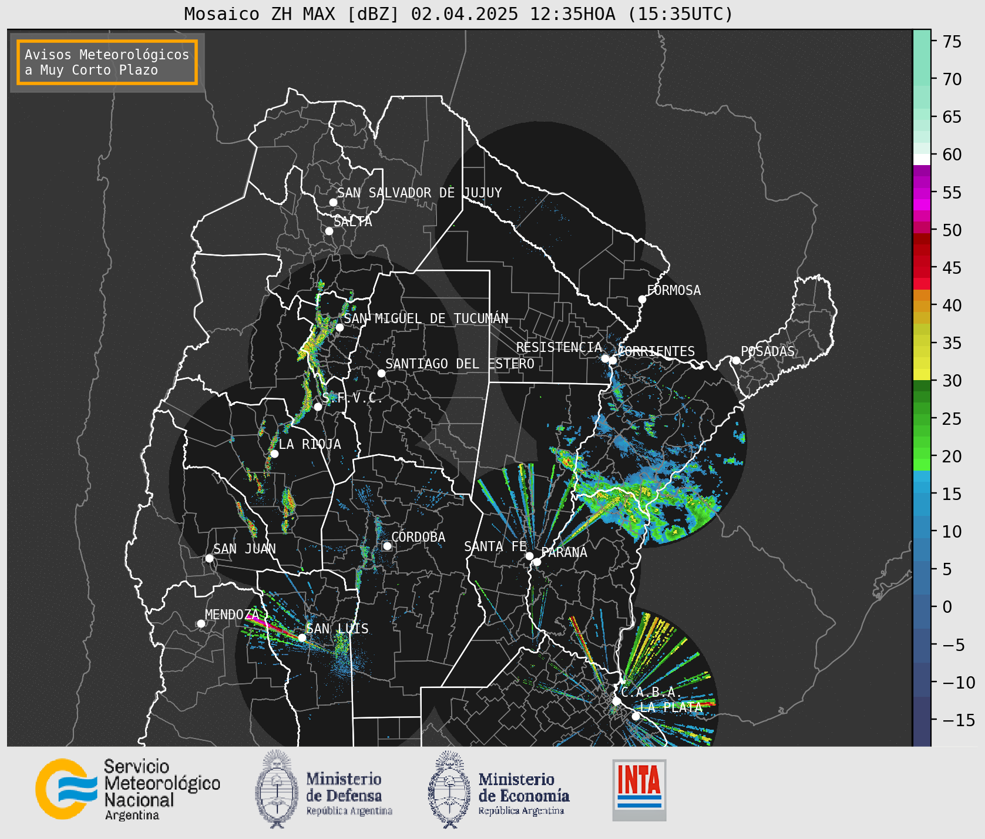Click the CÓRDOBA label text
The image size is (985, 839).
click(418, 537)
